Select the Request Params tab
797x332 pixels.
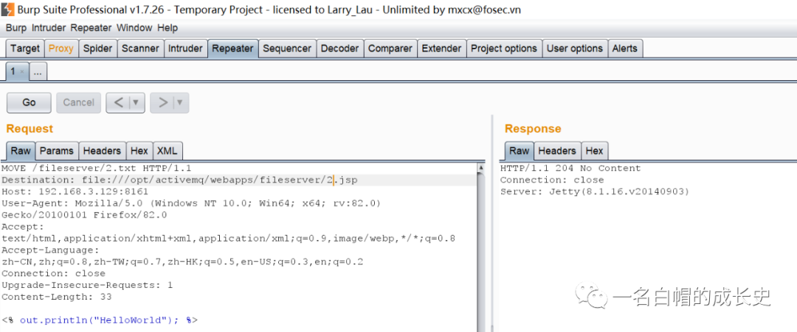pyautogui.click(x=57, y=150)
